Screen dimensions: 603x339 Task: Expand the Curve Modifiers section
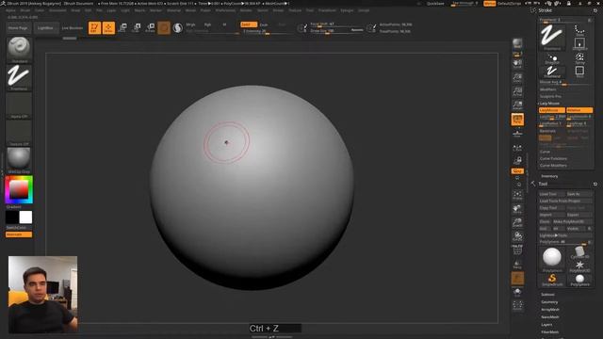553,166
